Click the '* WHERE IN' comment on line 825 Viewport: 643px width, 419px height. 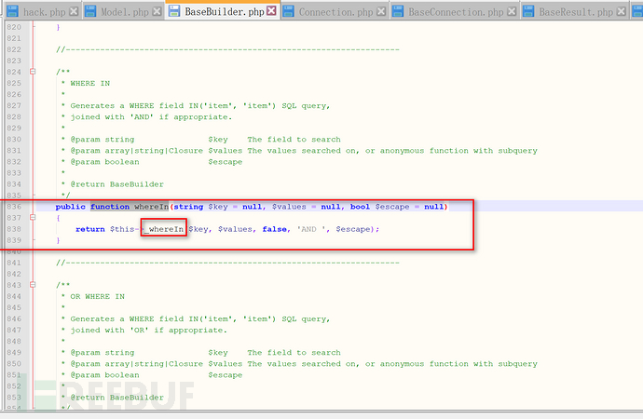coord(86,83)
